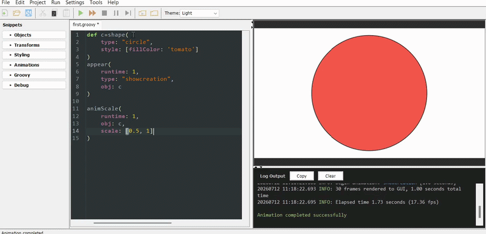486x234 pixels.
Task: Click 'def c=shape(' on line 1
Action: click(x=108, y=35)
